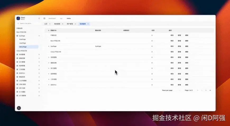Click the 系统管理 sidebar icon
The image size is (230, 126).
click(17, 55)
